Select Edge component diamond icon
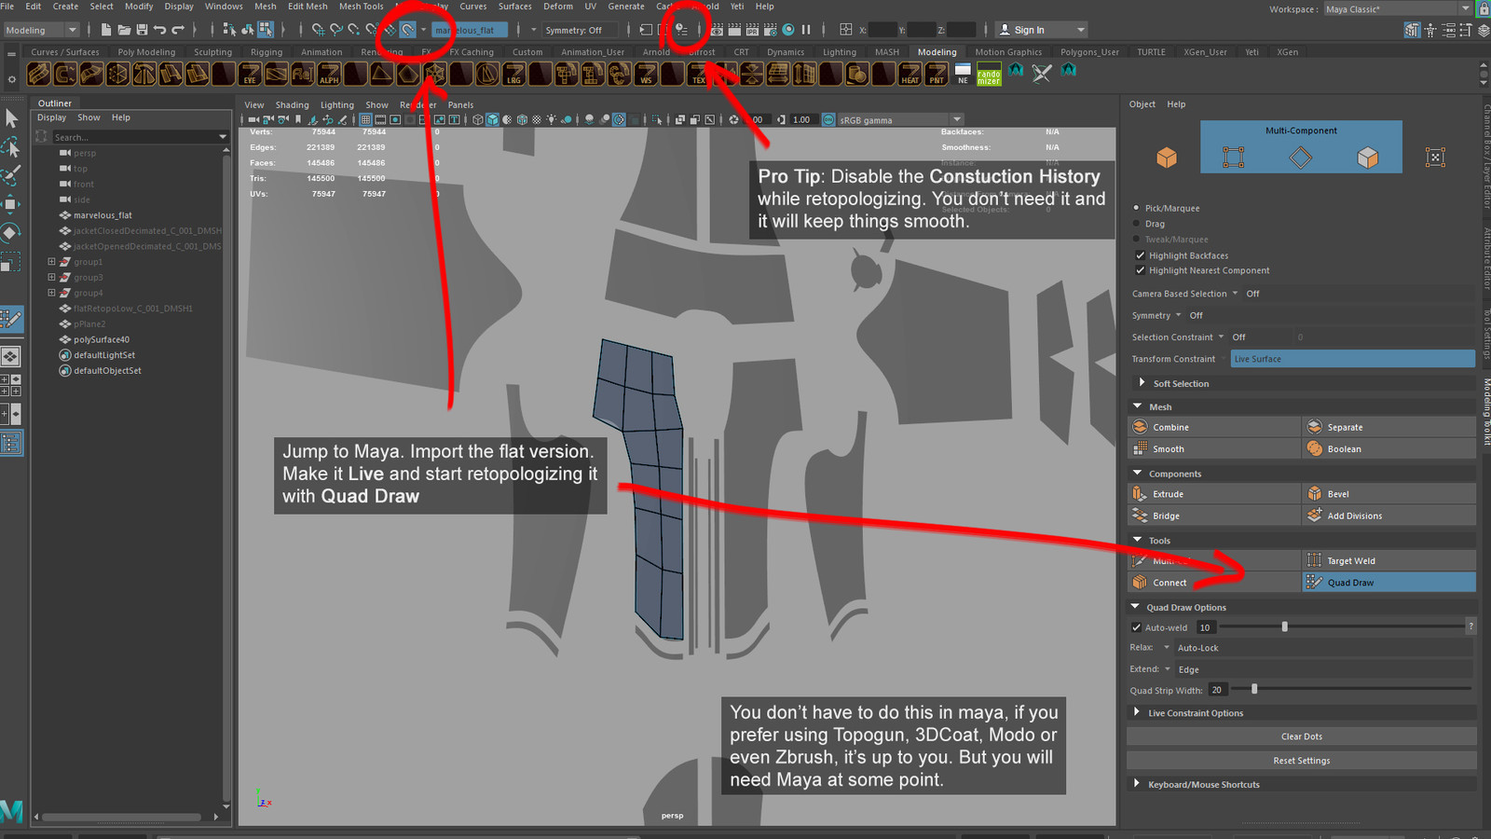The width and height of the screenshot is (1491, 839). (1300, 158)
